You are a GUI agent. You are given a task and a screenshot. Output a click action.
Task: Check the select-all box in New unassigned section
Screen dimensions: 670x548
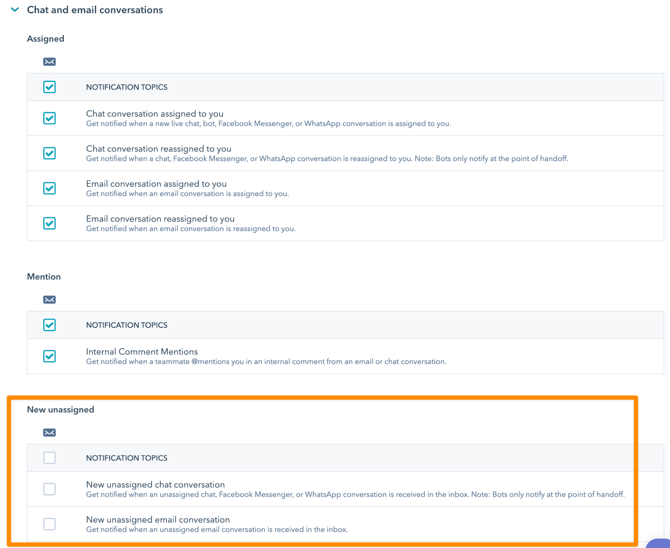click(x=49, y=458)
